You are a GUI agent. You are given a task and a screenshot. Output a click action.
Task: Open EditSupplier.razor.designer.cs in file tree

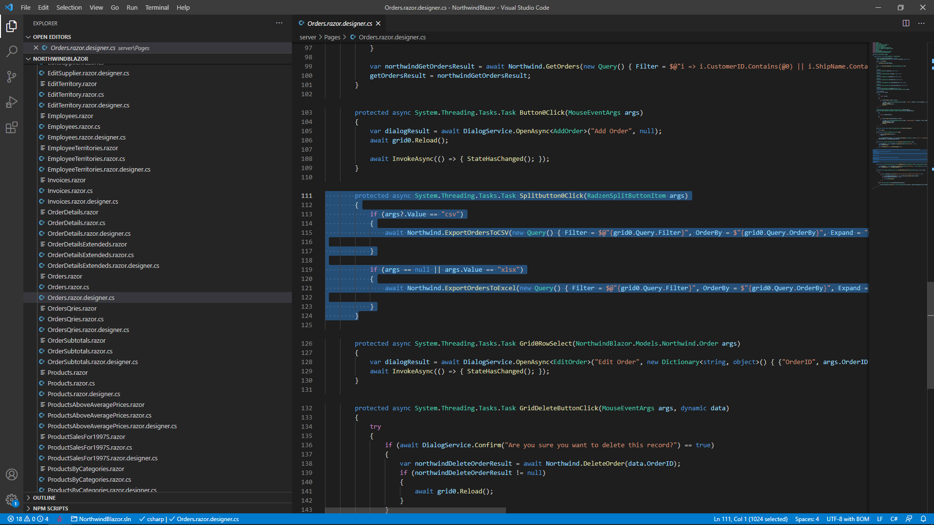pos(88,73)
